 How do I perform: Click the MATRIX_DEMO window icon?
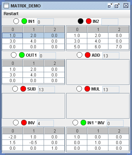pyautogui.click(x=6, y=6)
